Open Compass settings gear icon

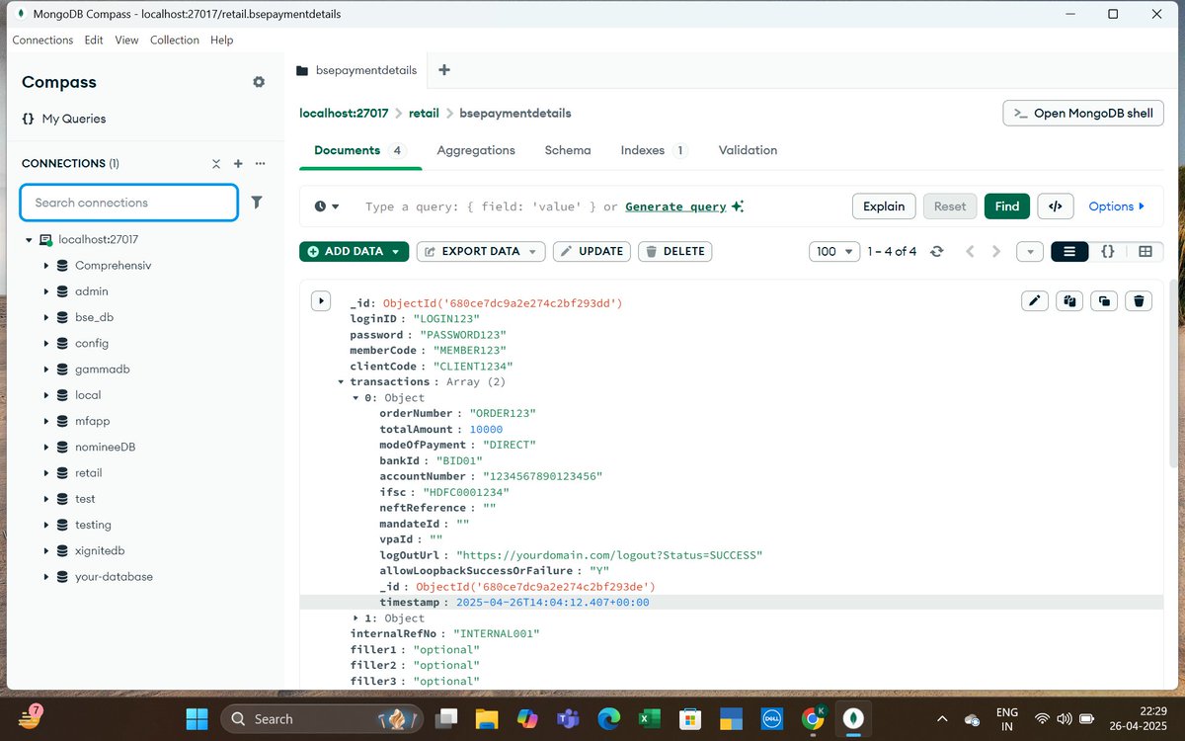point(259,82)
